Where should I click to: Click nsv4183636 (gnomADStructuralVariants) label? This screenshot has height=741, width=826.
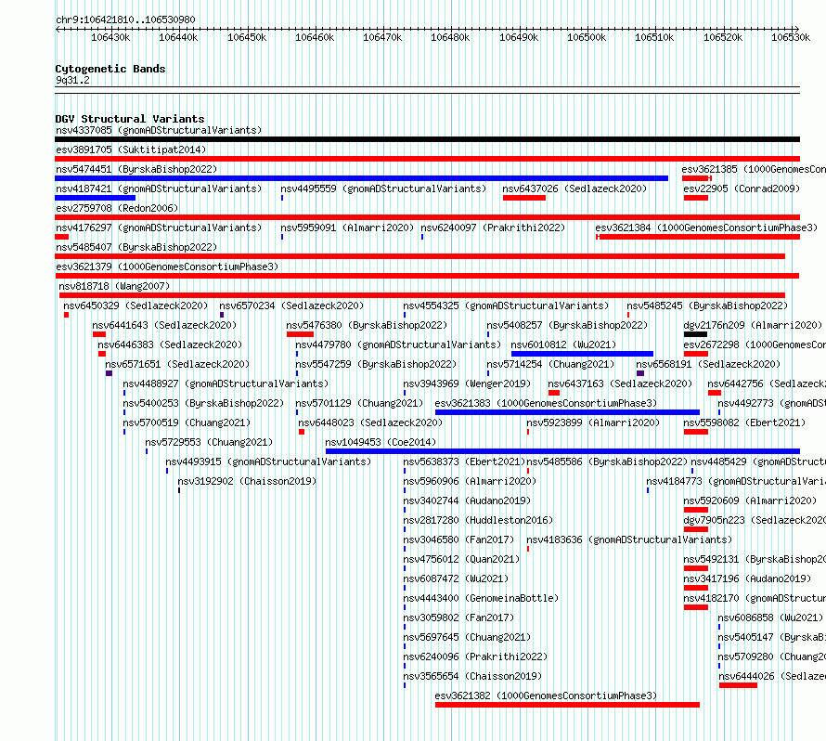coord(629,539)
